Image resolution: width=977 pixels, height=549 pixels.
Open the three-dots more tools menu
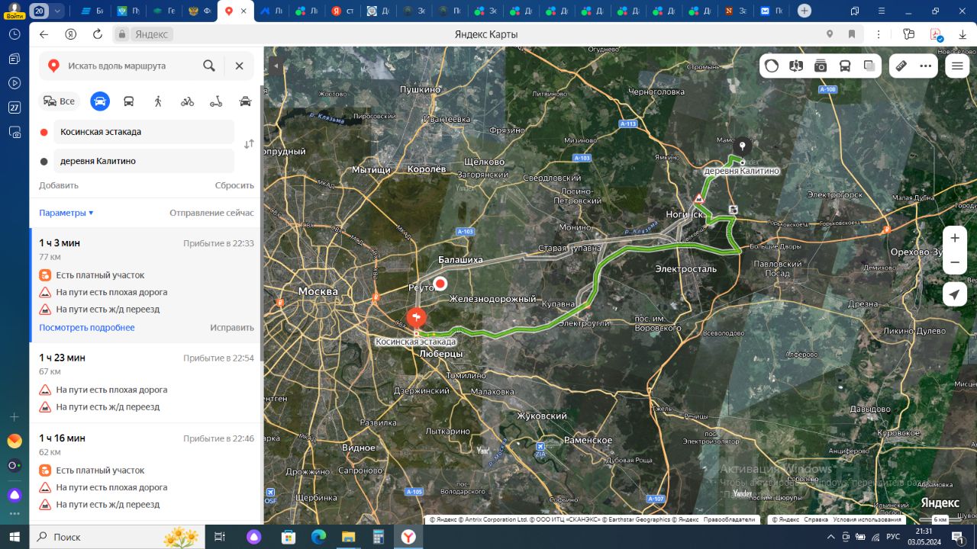tap(926, 66)
